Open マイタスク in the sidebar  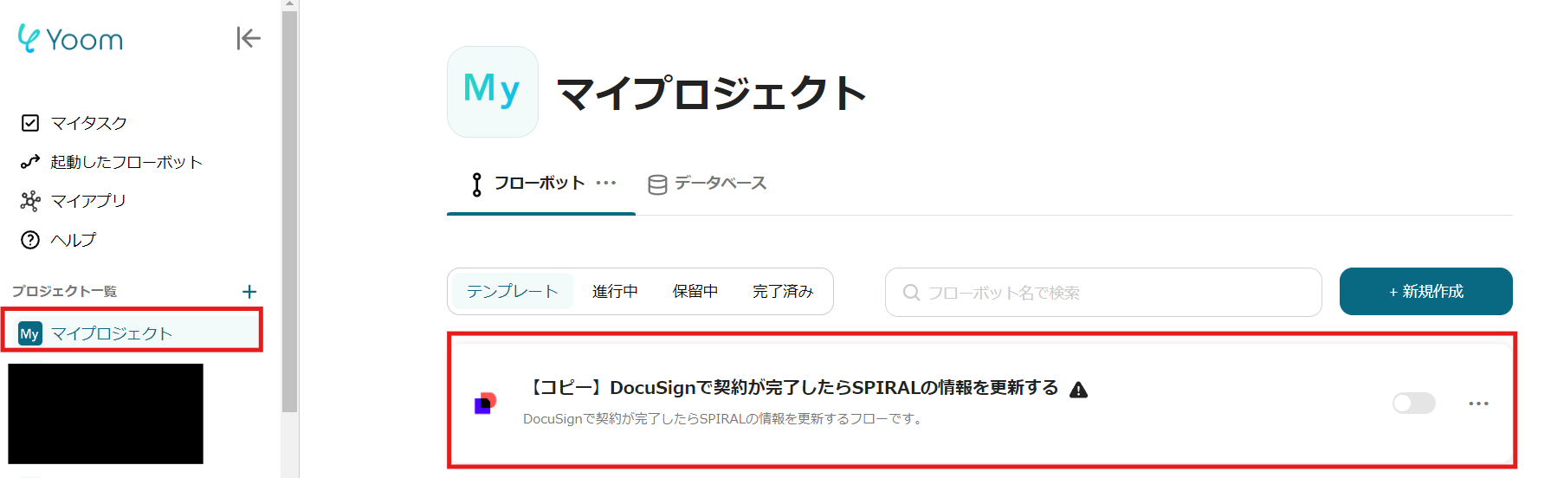coord(88,123)
